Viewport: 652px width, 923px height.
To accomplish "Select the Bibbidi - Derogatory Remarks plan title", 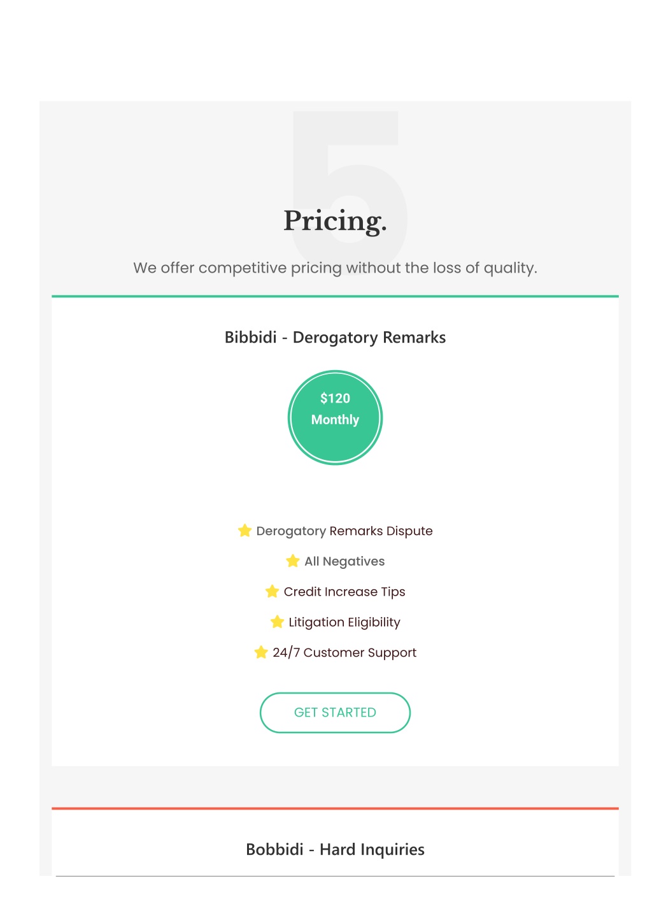I will click(335, 338).
